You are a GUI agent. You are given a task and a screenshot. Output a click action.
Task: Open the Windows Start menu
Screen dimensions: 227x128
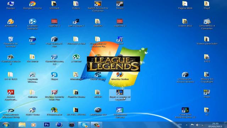(6, 125)
